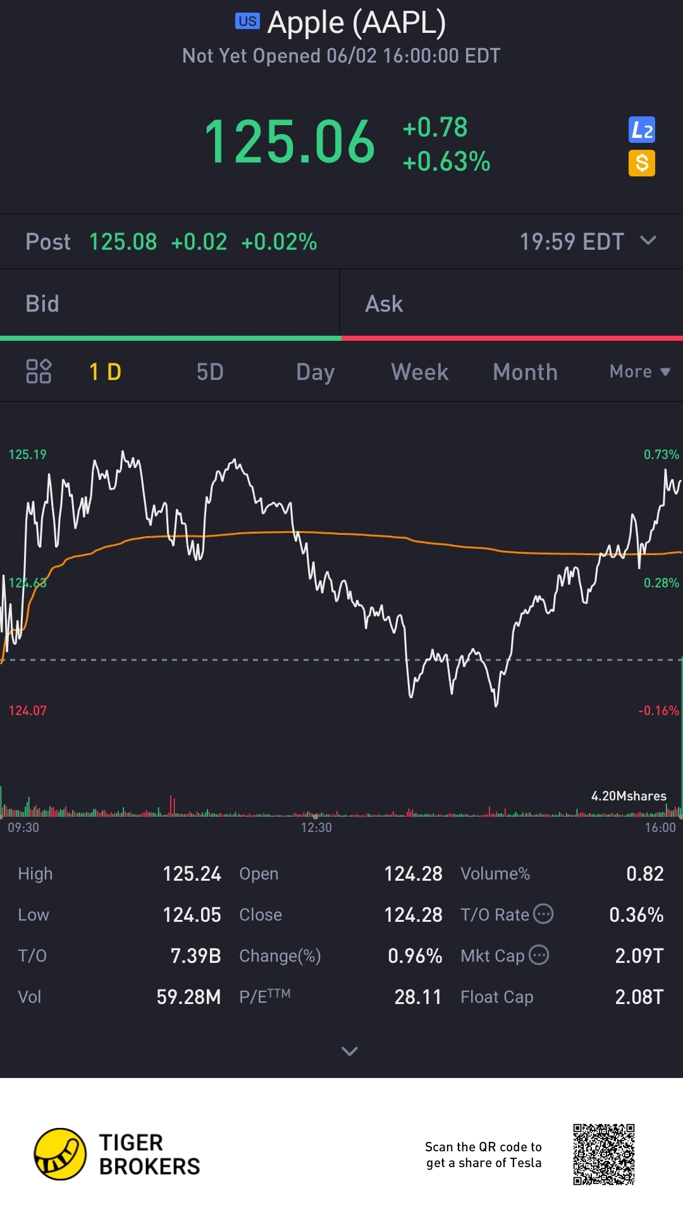Tap the intraday price line chart
This screenshot has height=1231, width=683.
[341, 579]
